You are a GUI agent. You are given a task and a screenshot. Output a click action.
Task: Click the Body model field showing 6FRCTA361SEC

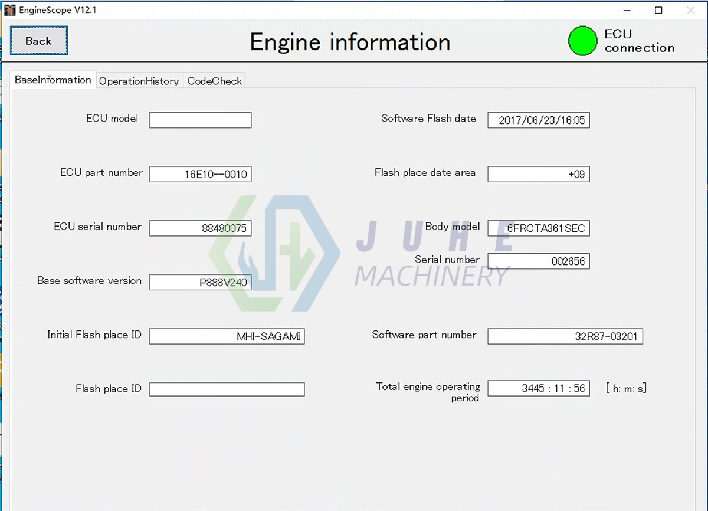click(538, 228)
